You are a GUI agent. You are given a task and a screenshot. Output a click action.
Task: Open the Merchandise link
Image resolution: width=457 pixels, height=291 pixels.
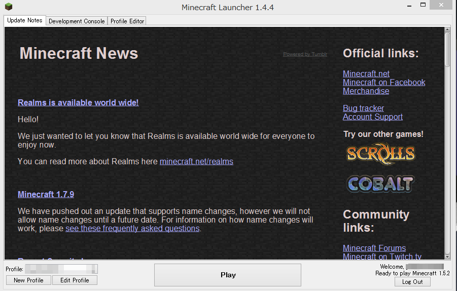(x=366, y=91)
